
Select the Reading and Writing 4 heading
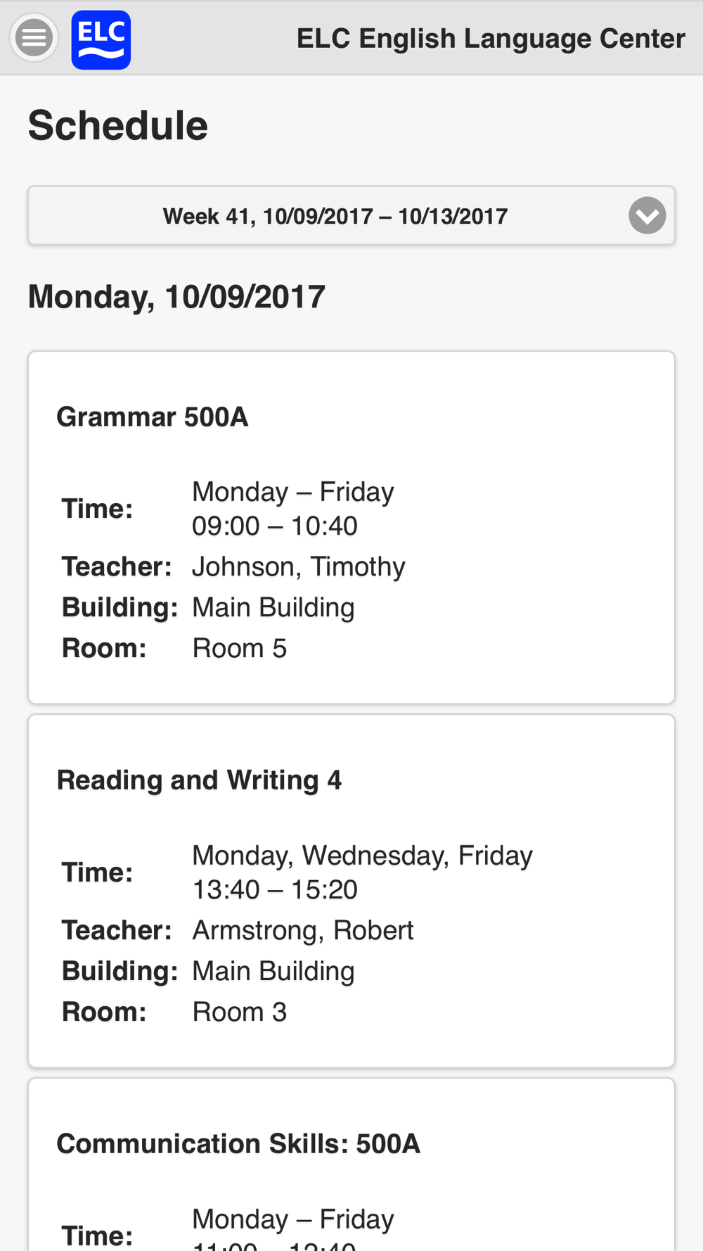(199, 780)
